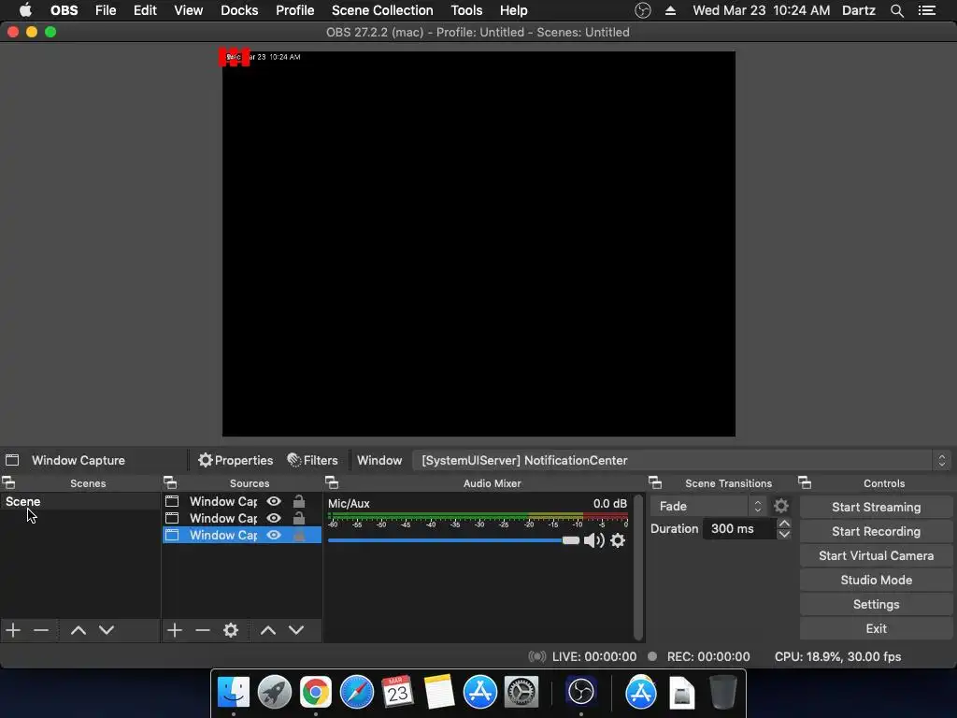Toggle lock on the selected third Window Capture source
This screenshot has width=957, height=718.
pyautogui.click(x=299, y=536)
